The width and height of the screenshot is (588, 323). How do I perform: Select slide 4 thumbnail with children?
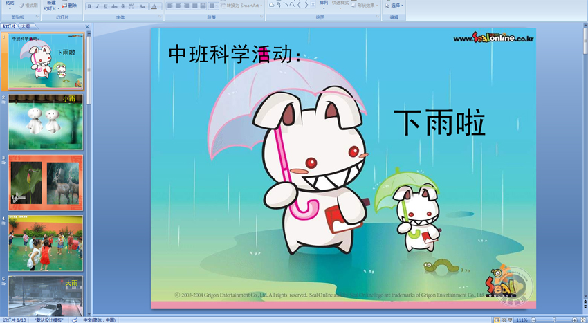tap(46, 243)
